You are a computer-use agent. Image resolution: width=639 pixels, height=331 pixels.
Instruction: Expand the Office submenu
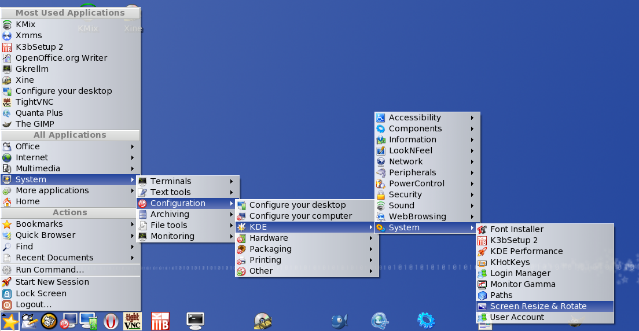click(71, 146)
